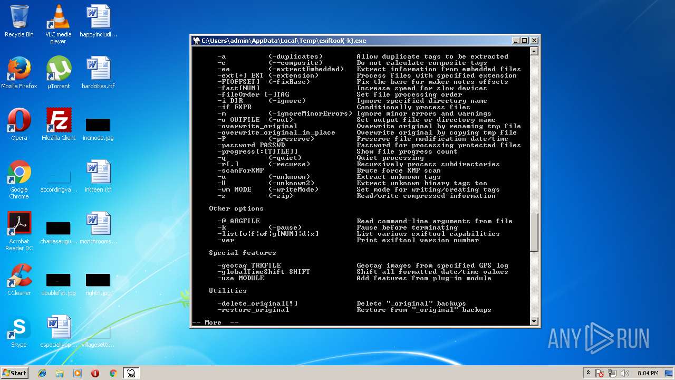Select the especiallyap... Word document
The width and height of the screenshot is (675, 380).
click(59, 331)
